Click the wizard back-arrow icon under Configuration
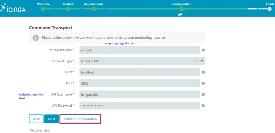The image size is (275, 133). click(180, 14)
